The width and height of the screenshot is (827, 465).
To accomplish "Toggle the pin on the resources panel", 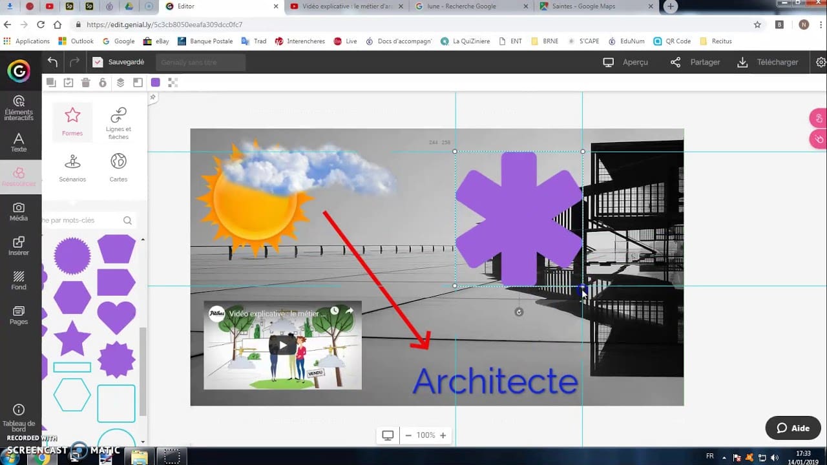I will tap(153, 98).
